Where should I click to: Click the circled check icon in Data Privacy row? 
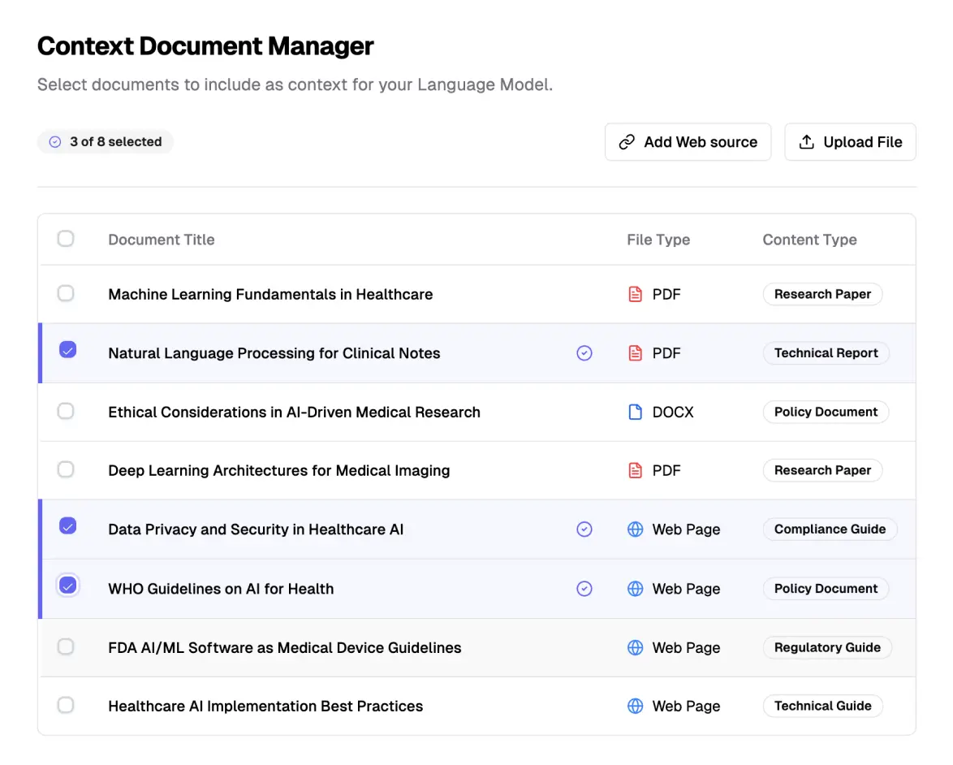pos(584,529)
